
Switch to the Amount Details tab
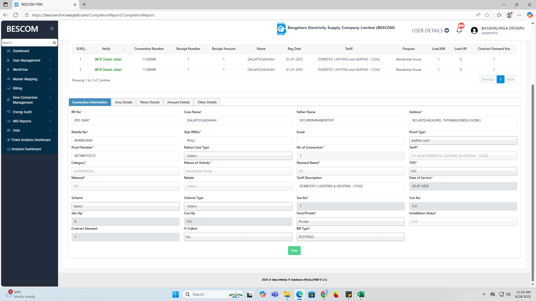[178, 102]
